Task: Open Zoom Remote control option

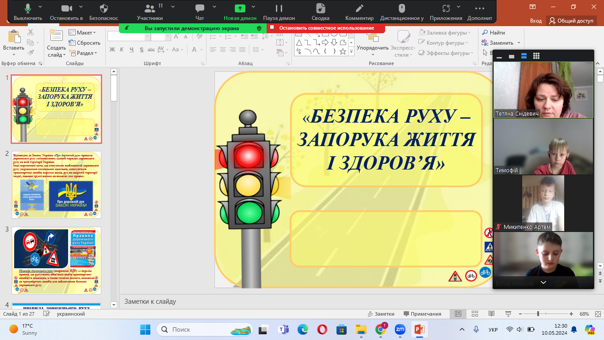Action: tap(401, 12)
